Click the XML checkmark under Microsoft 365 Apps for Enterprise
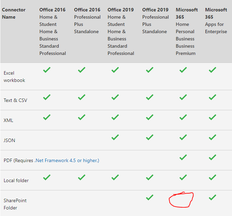The width and height of the screenshot is (232, 216). tap(212, 117)
